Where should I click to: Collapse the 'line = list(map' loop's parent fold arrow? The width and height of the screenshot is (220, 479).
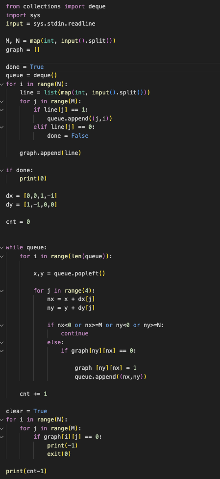pos(2,84)
